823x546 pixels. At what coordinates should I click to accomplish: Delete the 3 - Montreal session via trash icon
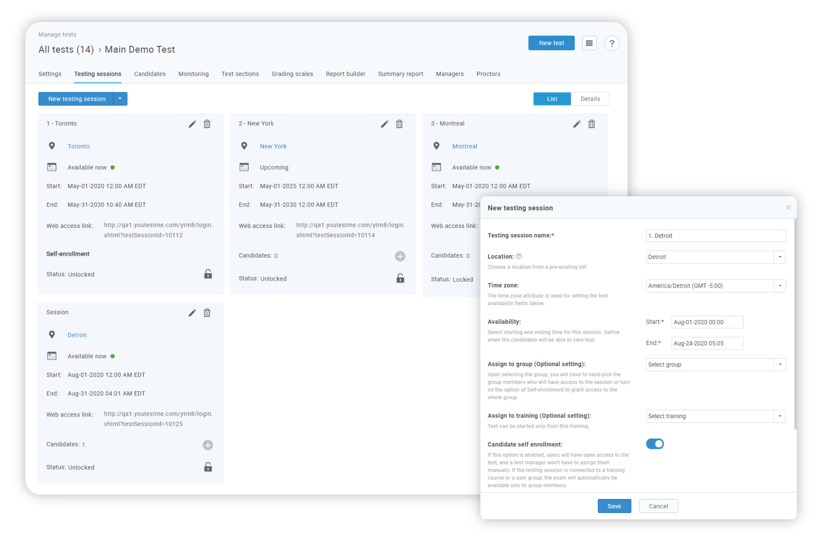592,124
